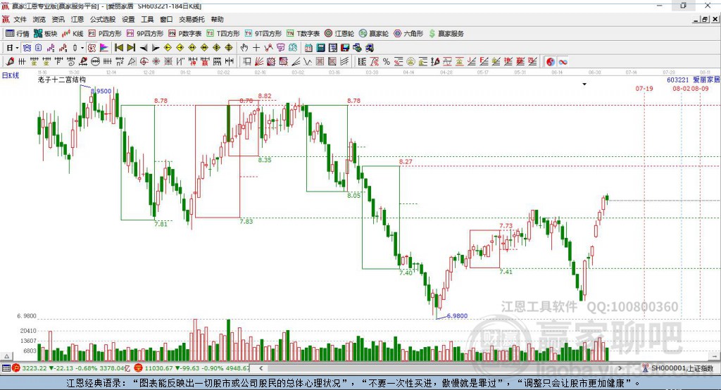721x390 pixels.
Task: Toggle the flag pennant chart icon
Action: [104, 48]
